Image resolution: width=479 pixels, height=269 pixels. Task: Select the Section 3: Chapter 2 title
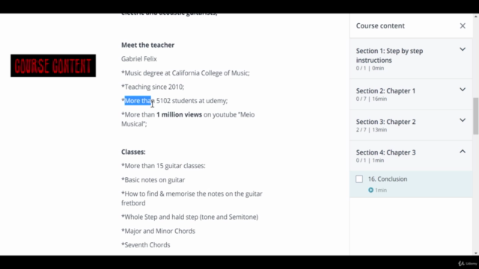pos(386,122)
